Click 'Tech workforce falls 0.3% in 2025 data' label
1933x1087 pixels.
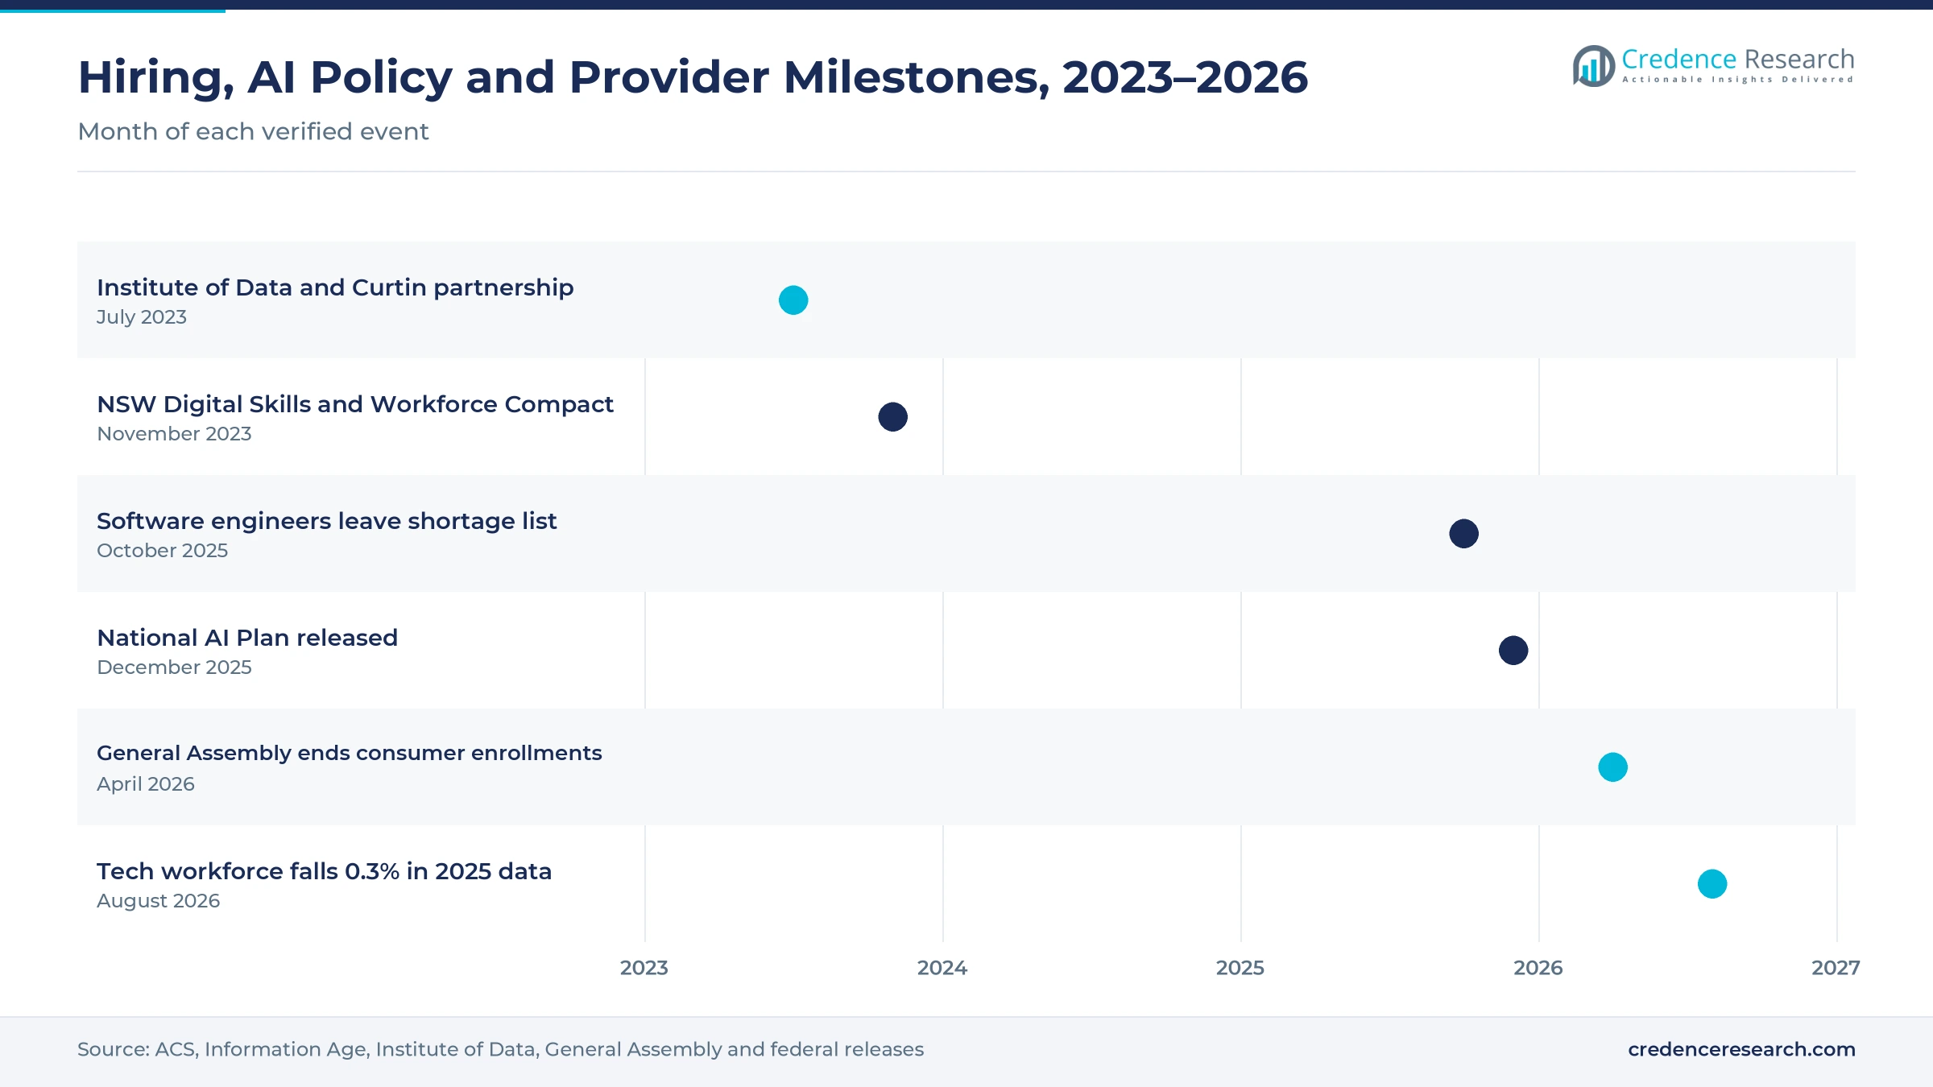324,871
